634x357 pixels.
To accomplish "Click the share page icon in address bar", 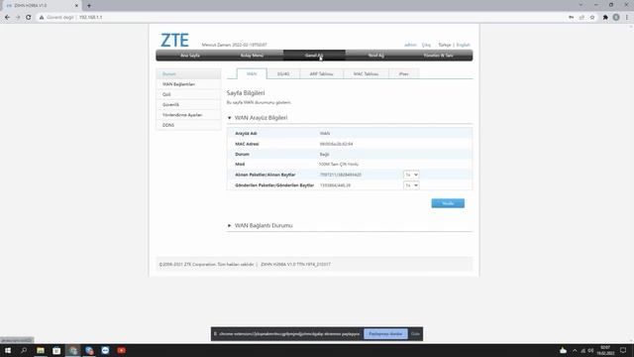I will point(581,18).
